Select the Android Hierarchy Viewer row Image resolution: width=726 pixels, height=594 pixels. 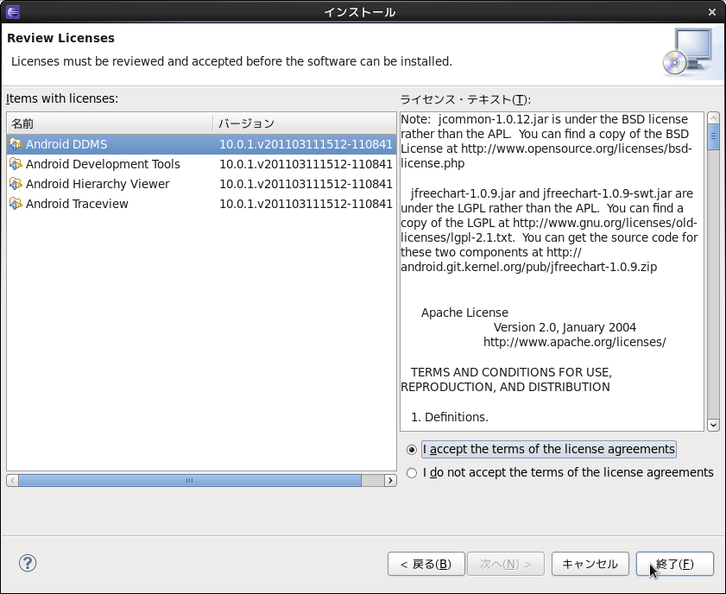201,184
